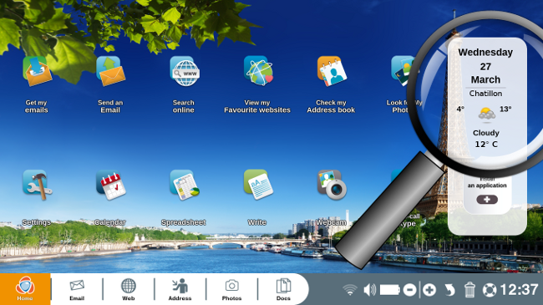Open the Docs taskbar shortcut
The image size is (543, 305).
[x=283, y=289]
